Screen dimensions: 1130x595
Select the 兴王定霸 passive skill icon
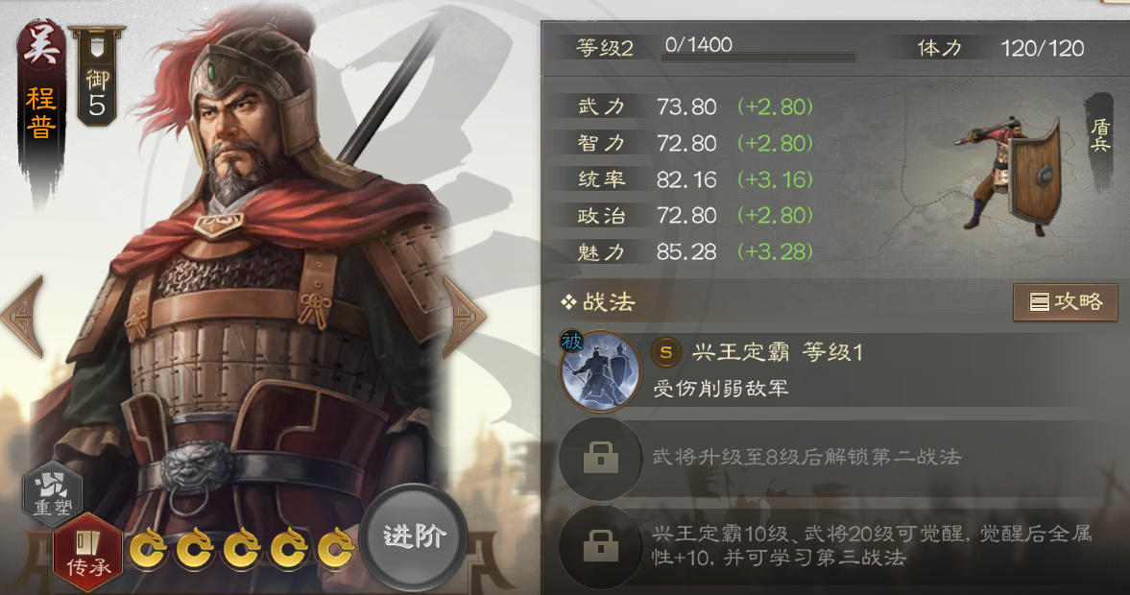click(600, 371)
